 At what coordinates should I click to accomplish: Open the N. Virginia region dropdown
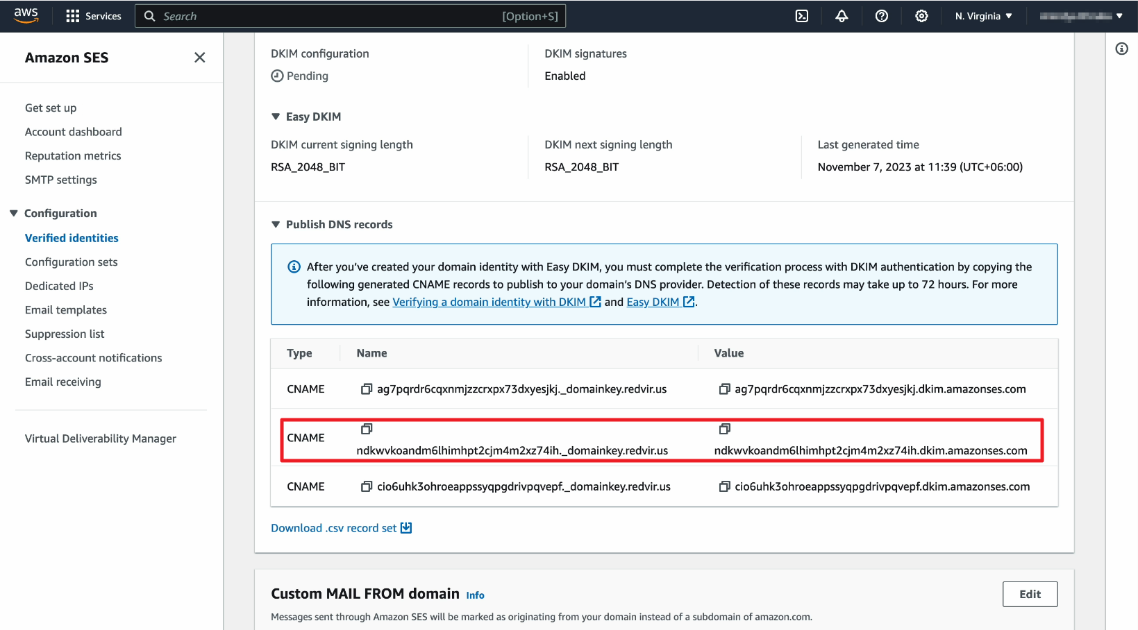pyautogui.click(x=983, y=16)
